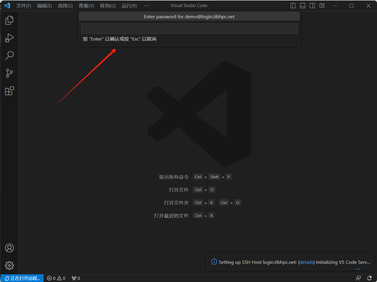Click the remote status '正在打开远程...' indicator
377x282 pixels.
[22, 278]
